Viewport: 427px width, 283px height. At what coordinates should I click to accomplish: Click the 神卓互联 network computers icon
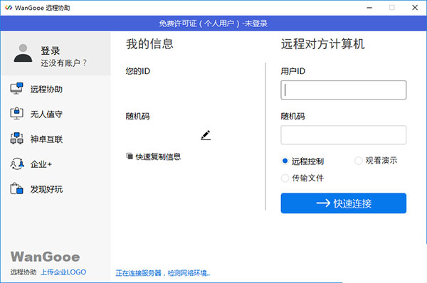(16, 139)
